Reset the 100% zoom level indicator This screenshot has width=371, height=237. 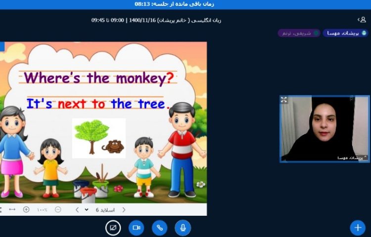tap(42, 209)
